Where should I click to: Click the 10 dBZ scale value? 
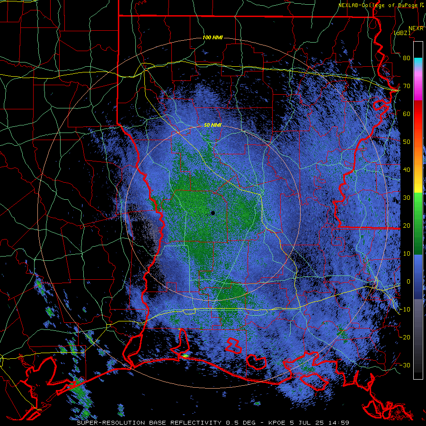click(x=407, y=254)
